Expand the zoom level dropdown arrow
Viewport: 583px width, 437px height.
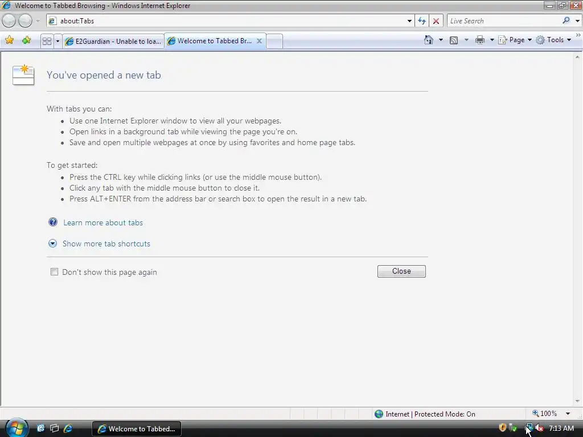[568, 414]
